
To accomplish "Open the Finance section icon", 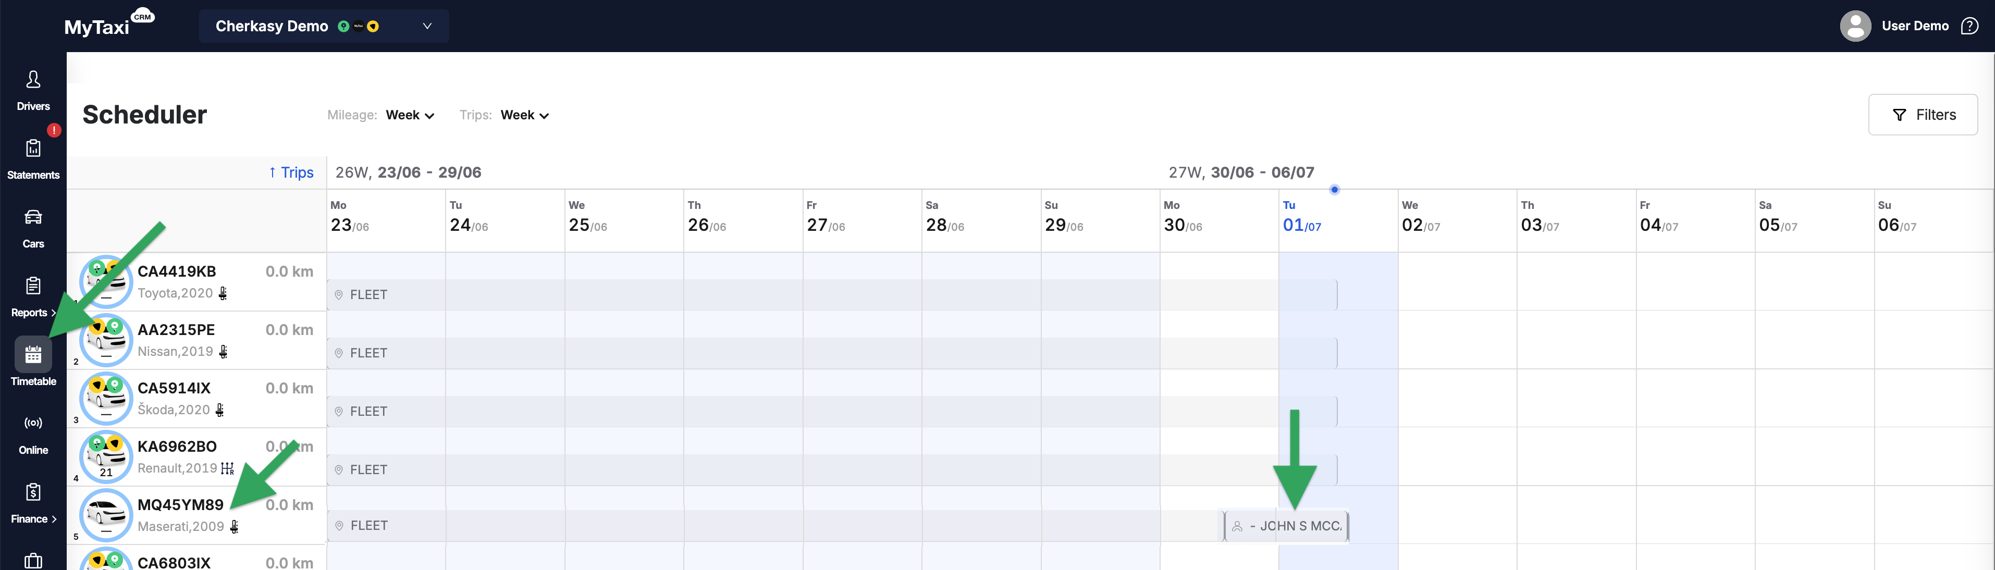I will tap(33, 492).
